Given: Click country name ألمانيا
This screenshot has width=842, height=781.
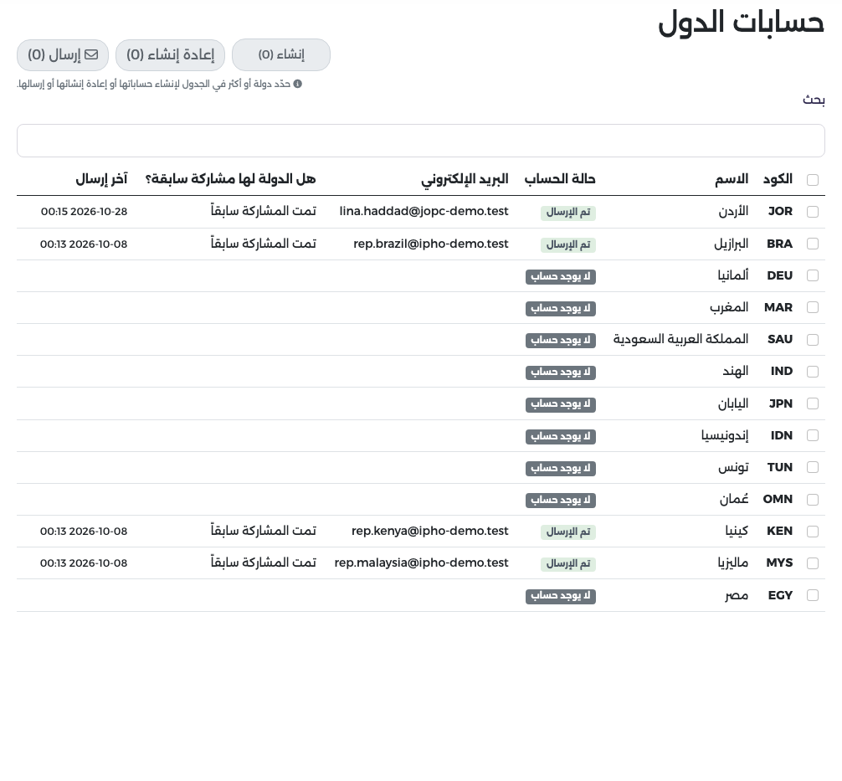Looking at the screenshot, I should (x=733, y=275).
